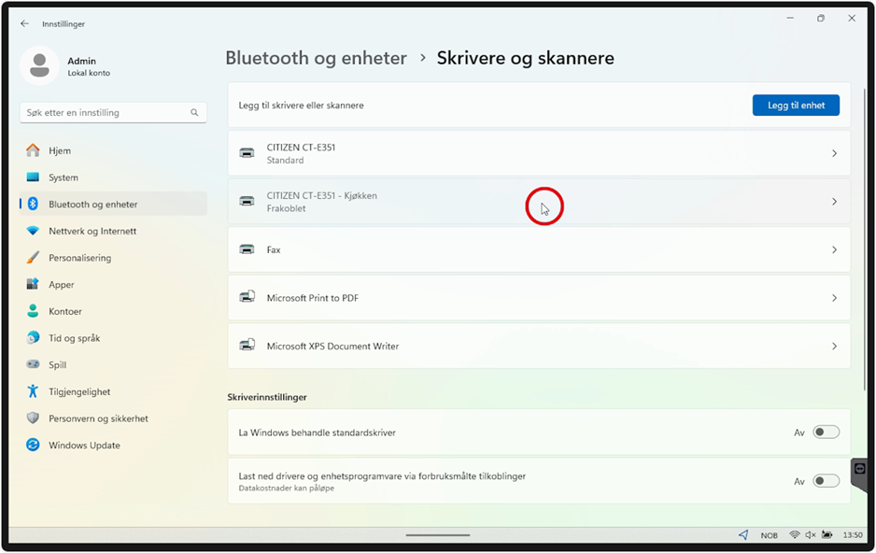Expand CITIZEN CT-E351 Standard row chevron
The height and width of the screenshot is (553, 876).
[834, 153]
